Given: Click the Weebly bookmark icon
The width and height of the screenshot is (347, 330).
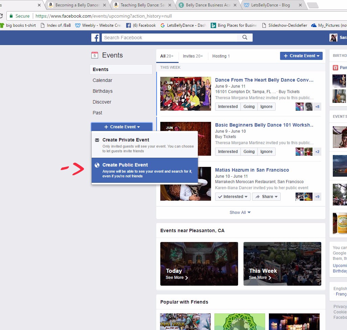Looking at the screenshot, I should click(78, 25).
